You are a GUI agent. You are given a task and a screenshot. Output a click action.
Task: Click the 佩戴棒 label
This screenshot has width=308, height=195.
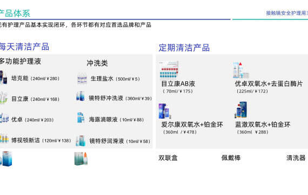click(231, 158)
